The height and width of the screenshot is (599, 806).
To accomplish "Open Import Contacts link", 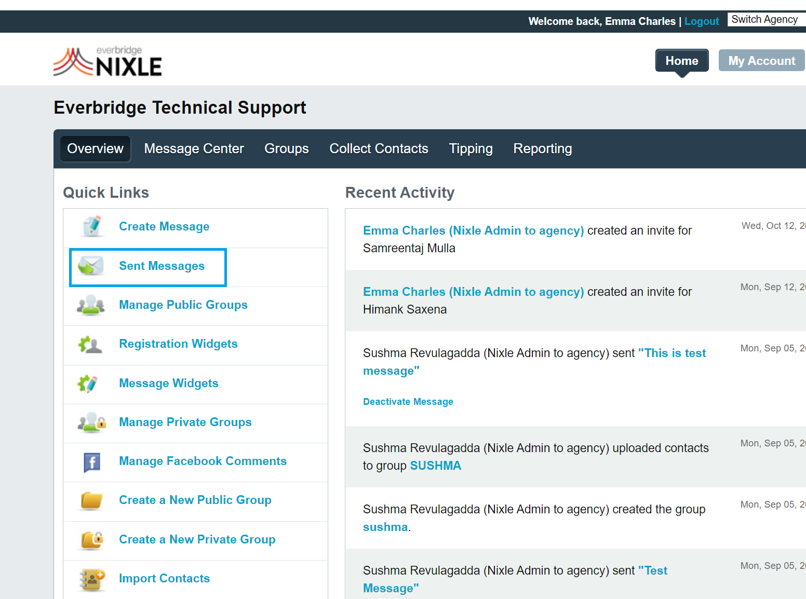I will click(x=165, y=579).
